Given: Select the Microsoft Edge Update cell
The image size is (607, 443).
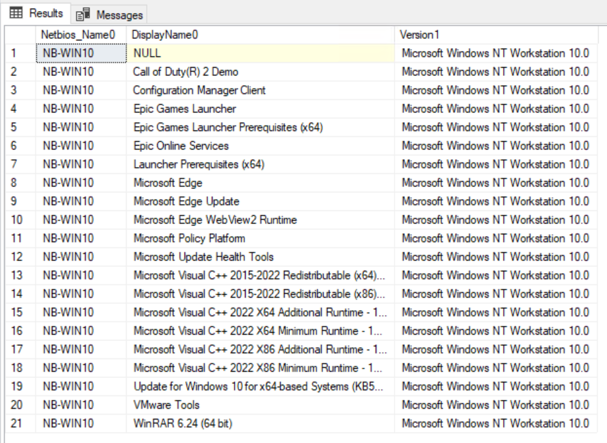Looking at the screenshot, I should click(x=260, y=201).
